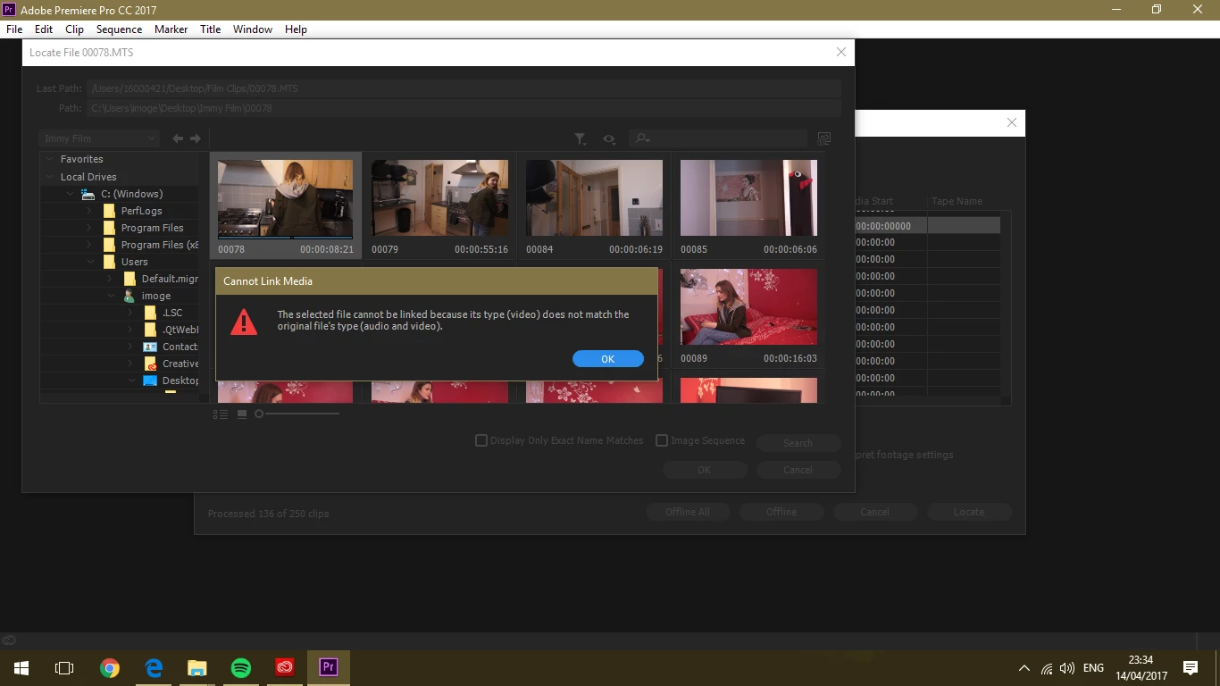Screen dimensions: 1220x686
Task: Enable Display Only Exact Name Matches
Action: [x=481, y=440]
